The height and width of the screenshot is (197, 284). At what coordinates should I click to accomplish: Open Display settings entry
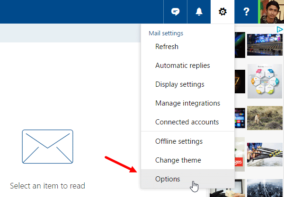click(187, 84)
